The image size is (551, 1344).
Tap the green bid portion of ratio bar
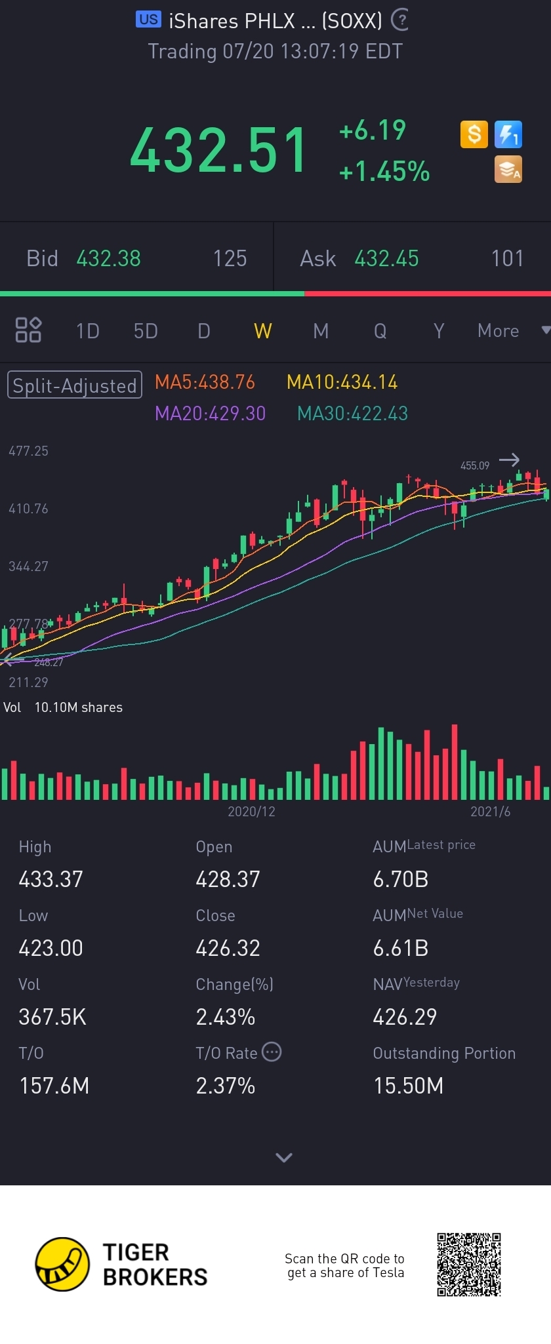coord(152,294)
